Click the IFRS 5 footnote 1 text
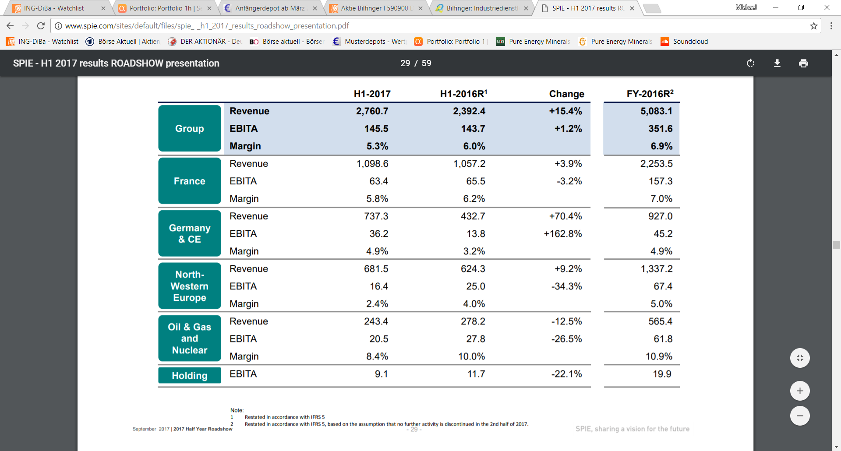Image resolution: width=841 pixels, height=451 pixels. 285,417
